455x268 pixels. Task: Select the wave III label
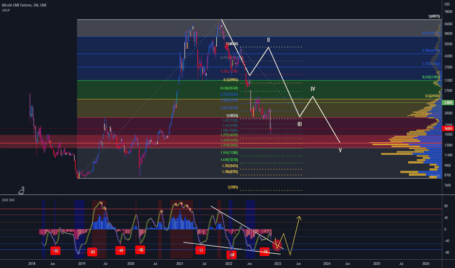click(x=299, y=124)
